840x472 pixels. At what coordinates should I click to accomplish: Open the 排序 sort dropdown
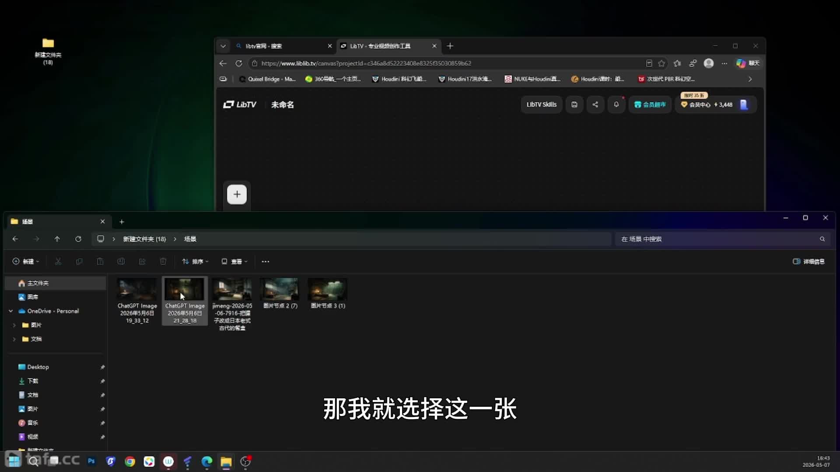point(195,261)
